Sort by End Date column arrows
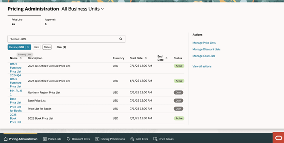Viewport: 284px width, 143px height. click(x=167, y=58)
